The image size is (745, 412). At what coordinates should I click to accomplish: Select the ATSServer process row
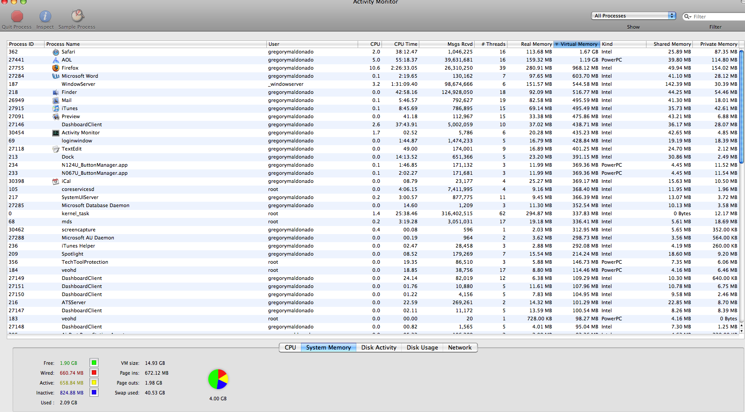click(373, 303)
